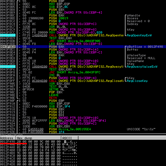The height and width of the screenshot is (166, 166).
Task: Click the Address column header in dump
Action: coord(8,138)
